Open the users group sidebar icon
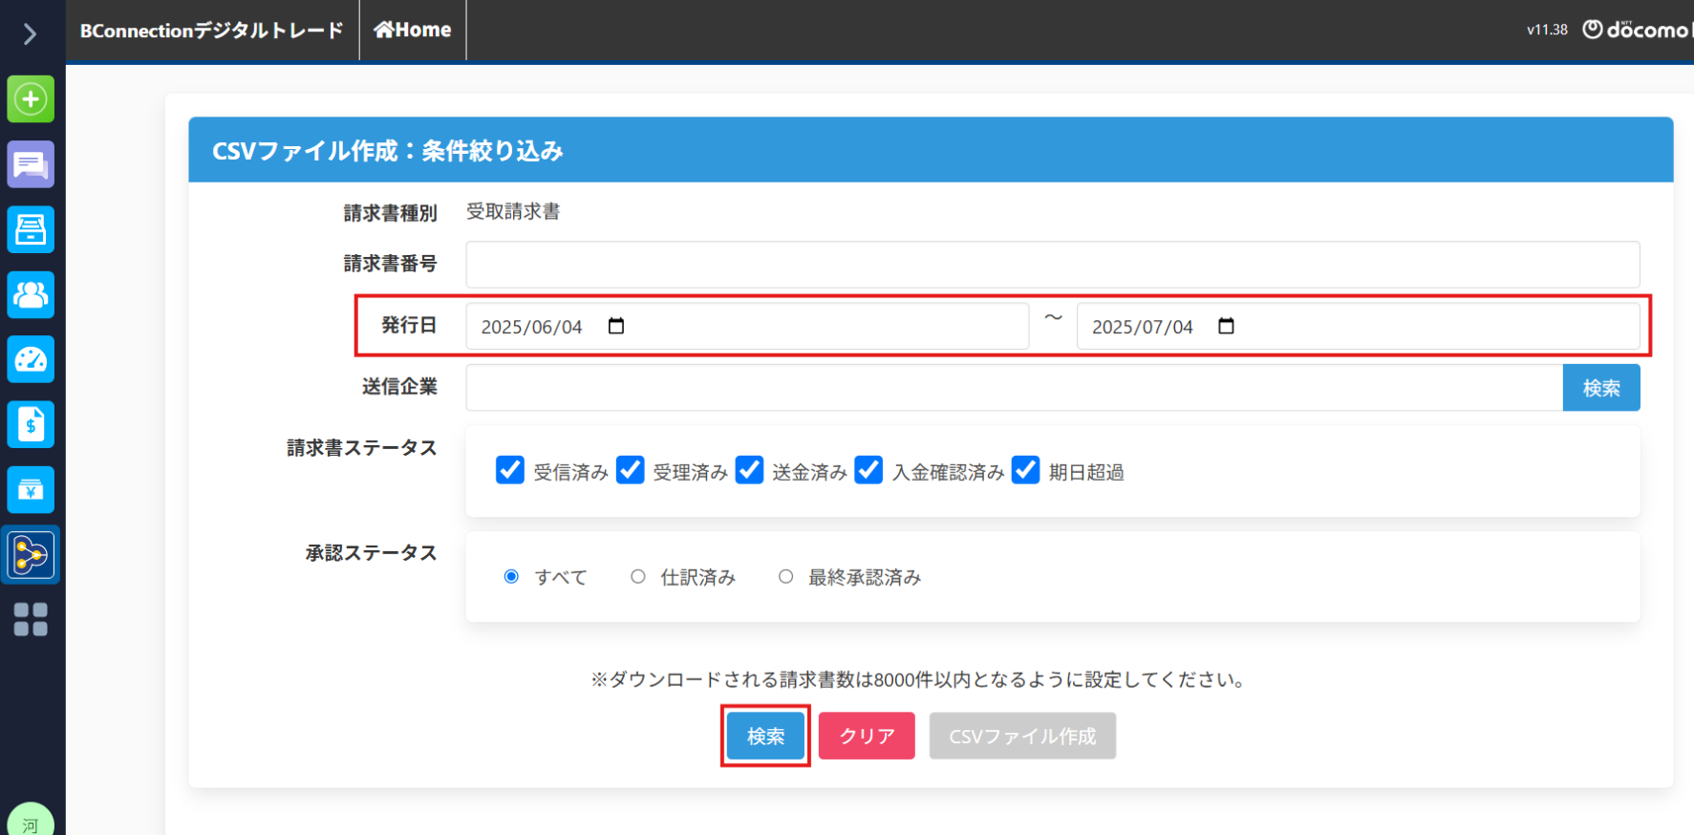 [x=31, y=295]
